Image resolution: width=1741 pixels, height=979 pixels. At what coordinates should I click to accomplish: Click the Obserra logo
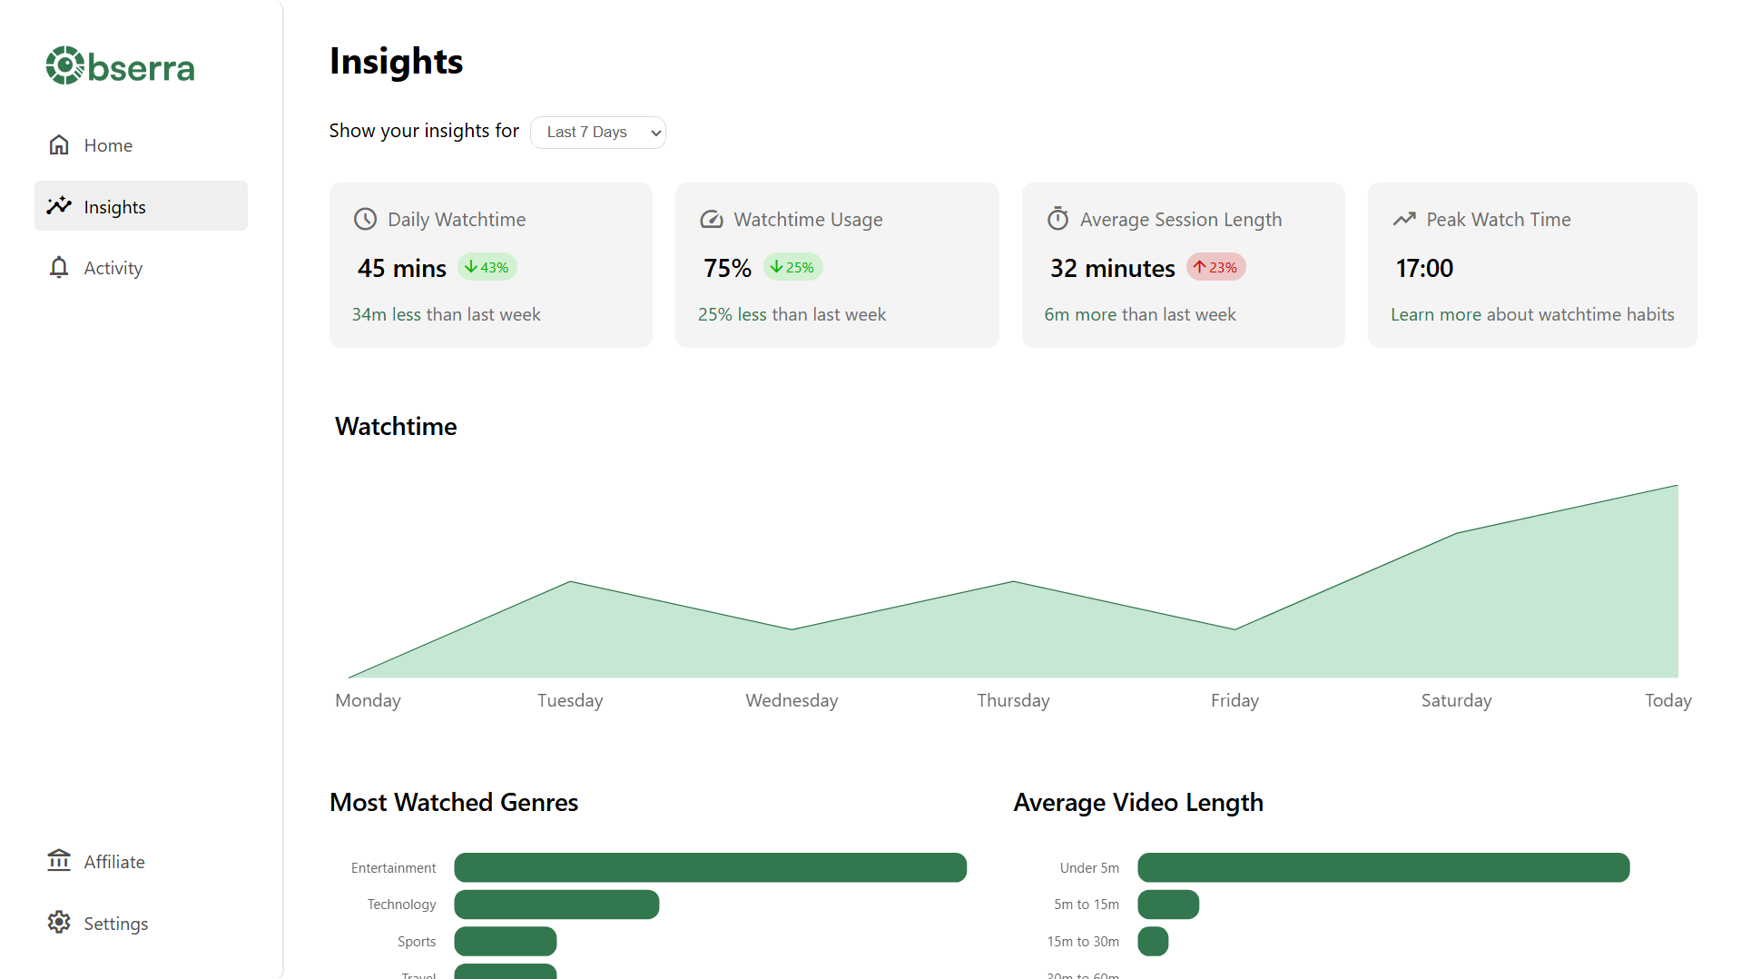[120, 65]
